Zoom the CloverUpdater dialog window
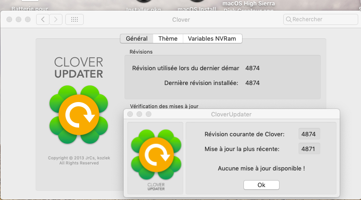The height and width of the screenshot is (200, 361). click(x=149, y=114)
